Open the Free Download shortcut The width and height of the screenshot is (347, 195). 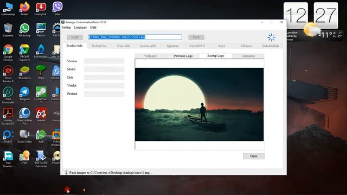point(8,159)
